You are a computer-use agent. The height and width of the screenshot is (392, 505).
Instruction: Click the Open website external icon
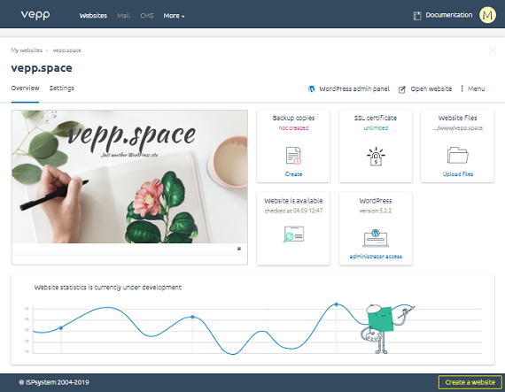click(402, 89)
